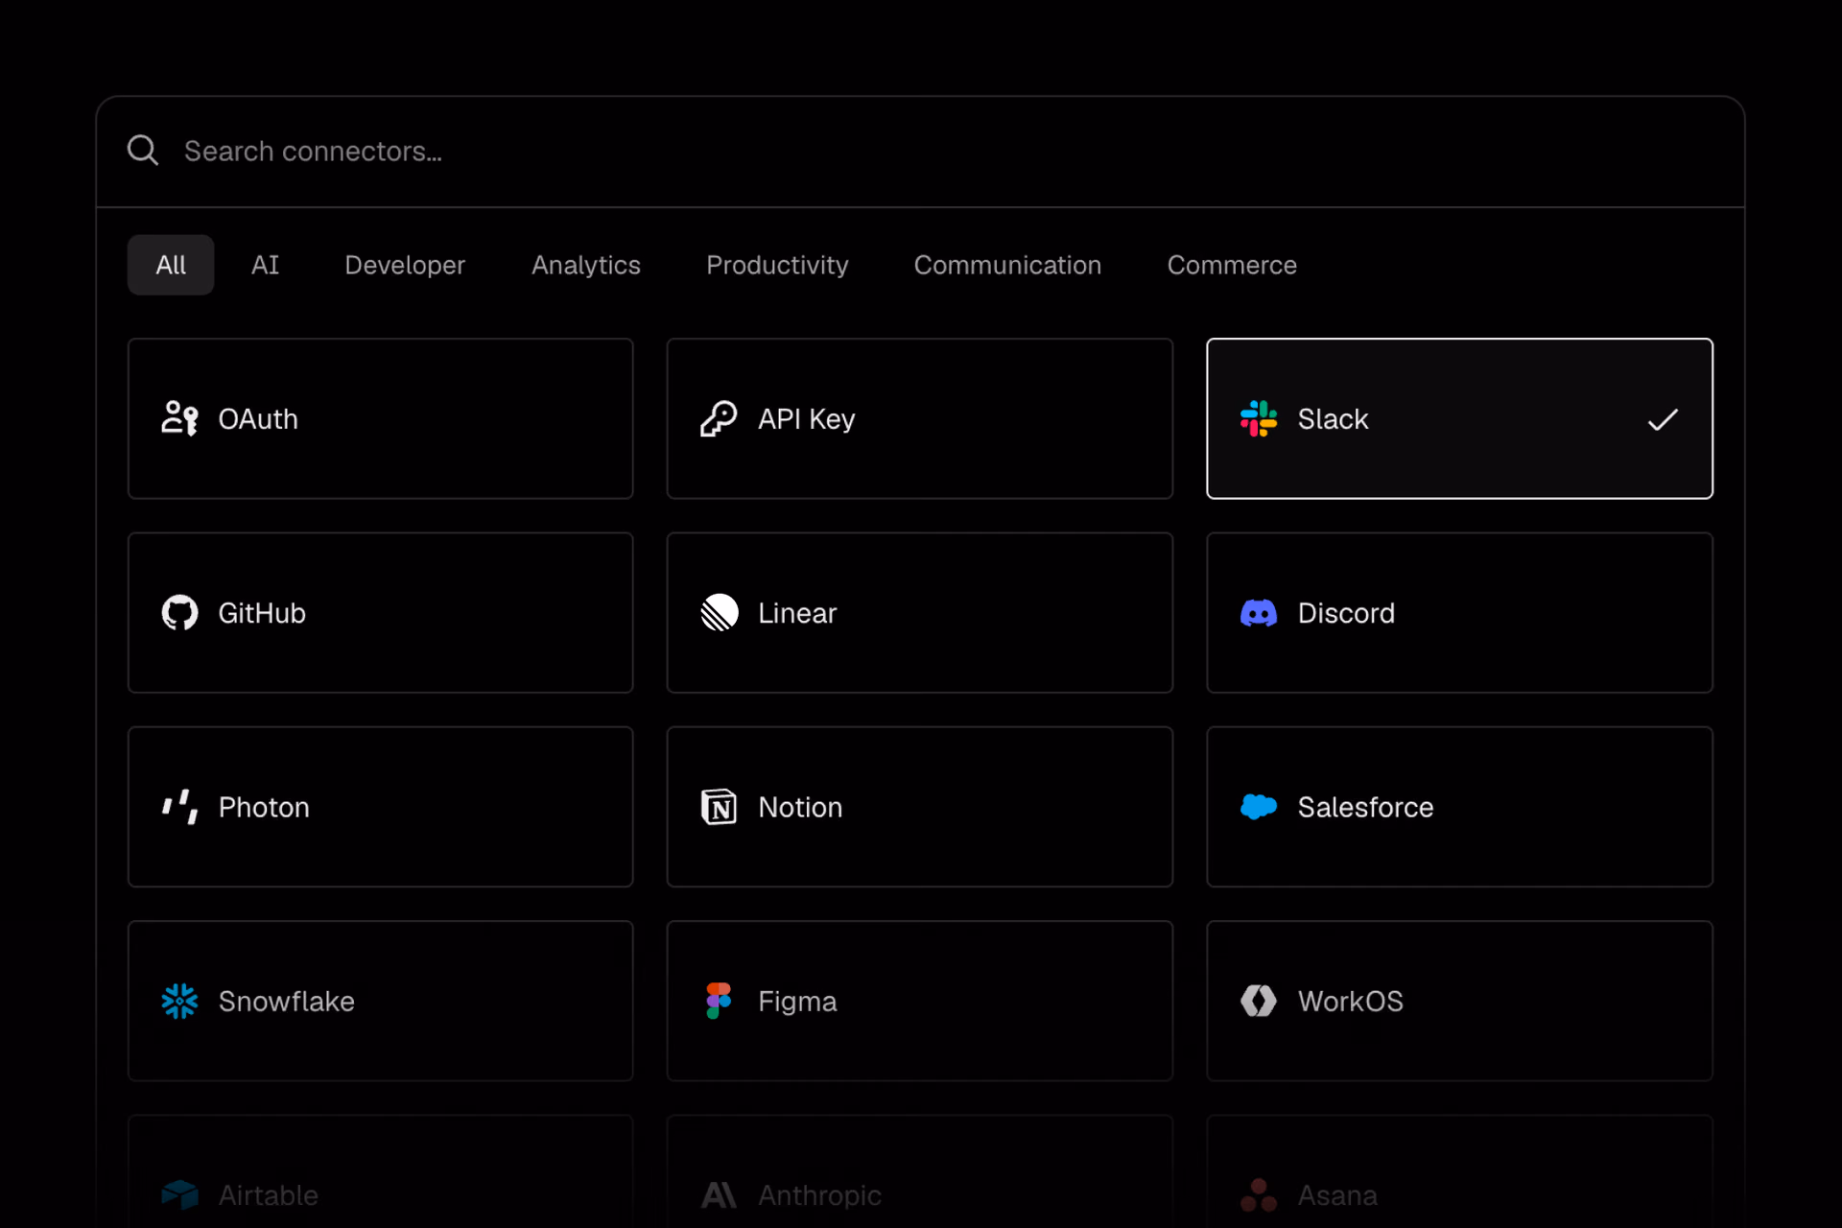The width and height of the screenshot is (1842, 1228).
Task: Click the Slack logo icon
Action: [1259, 418]
